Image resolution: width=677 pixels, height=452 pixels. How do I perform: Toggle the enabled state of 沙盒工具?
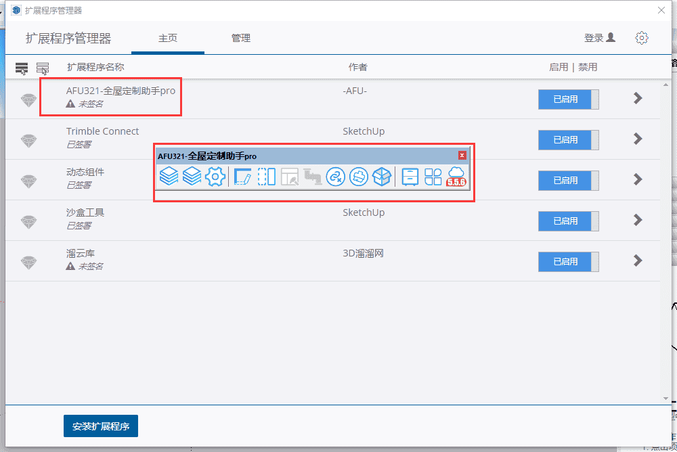pyautogui.click(x=568, y=221)
